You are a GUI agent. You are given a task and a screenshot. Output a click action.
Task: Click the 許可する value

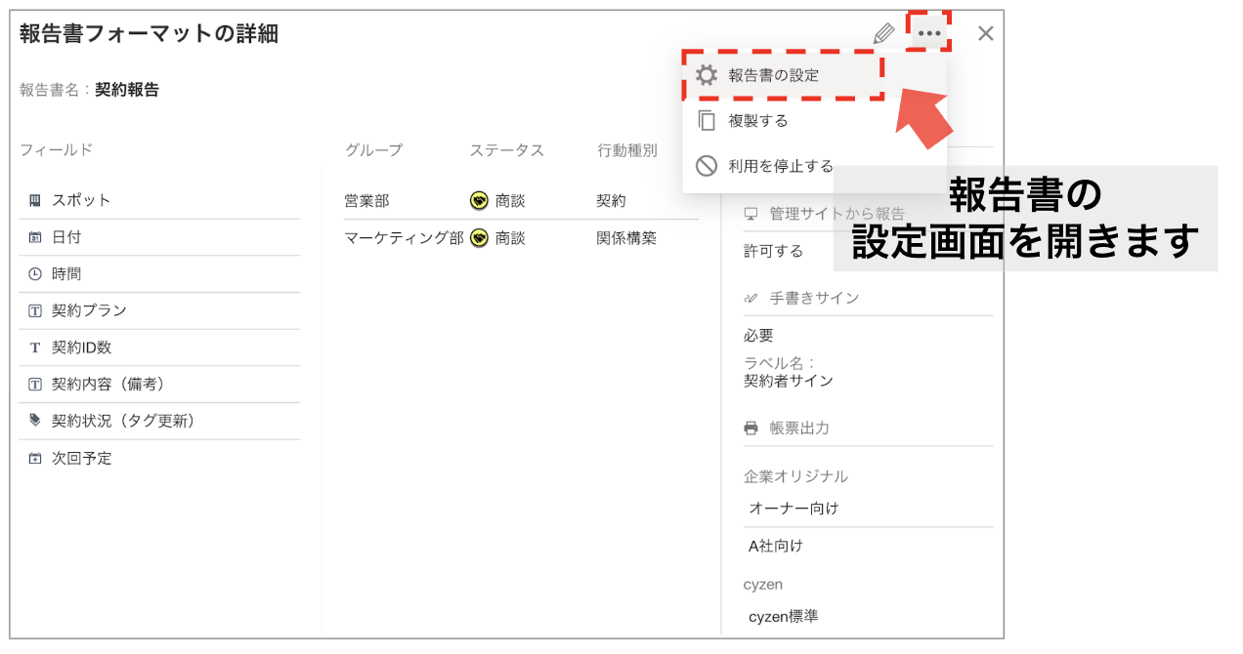773,251
